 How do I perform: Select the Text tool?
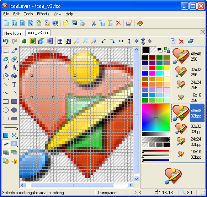(x=14, y=84)
